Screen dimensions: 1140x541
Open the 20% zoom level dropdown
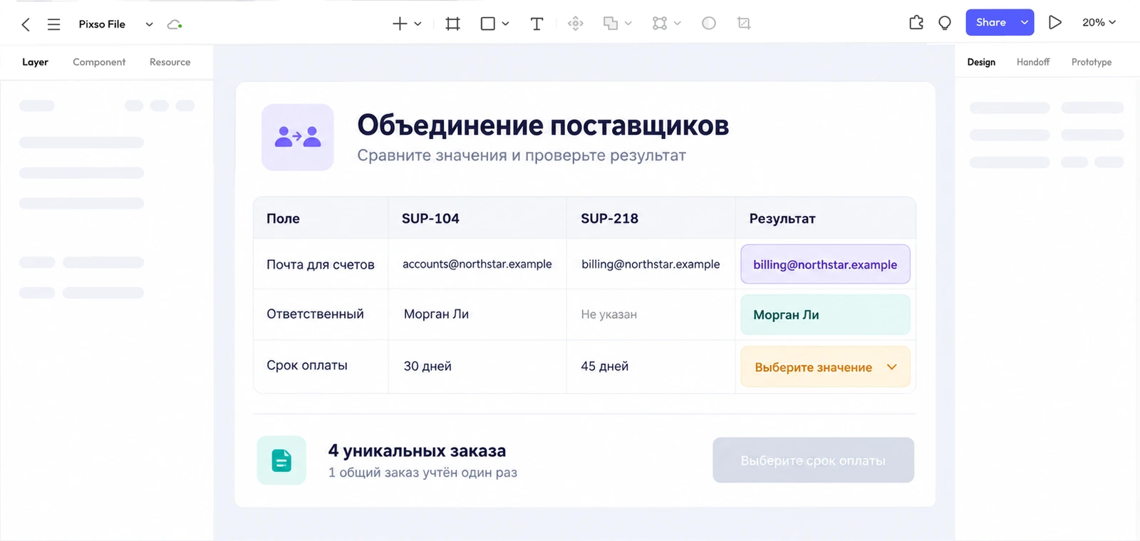1099,23
